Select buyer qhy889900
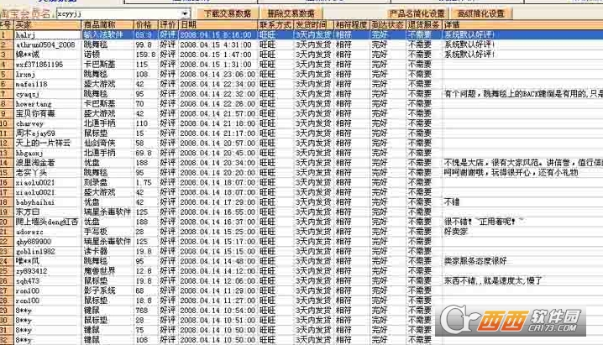 point(34,242)
